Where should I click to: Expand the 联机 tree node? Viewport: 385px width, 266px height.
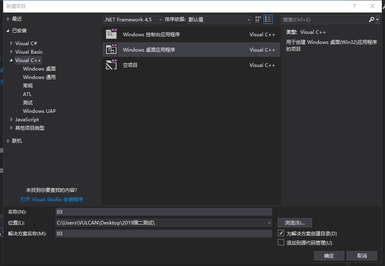pyautogui.click(x=8, y=141)
